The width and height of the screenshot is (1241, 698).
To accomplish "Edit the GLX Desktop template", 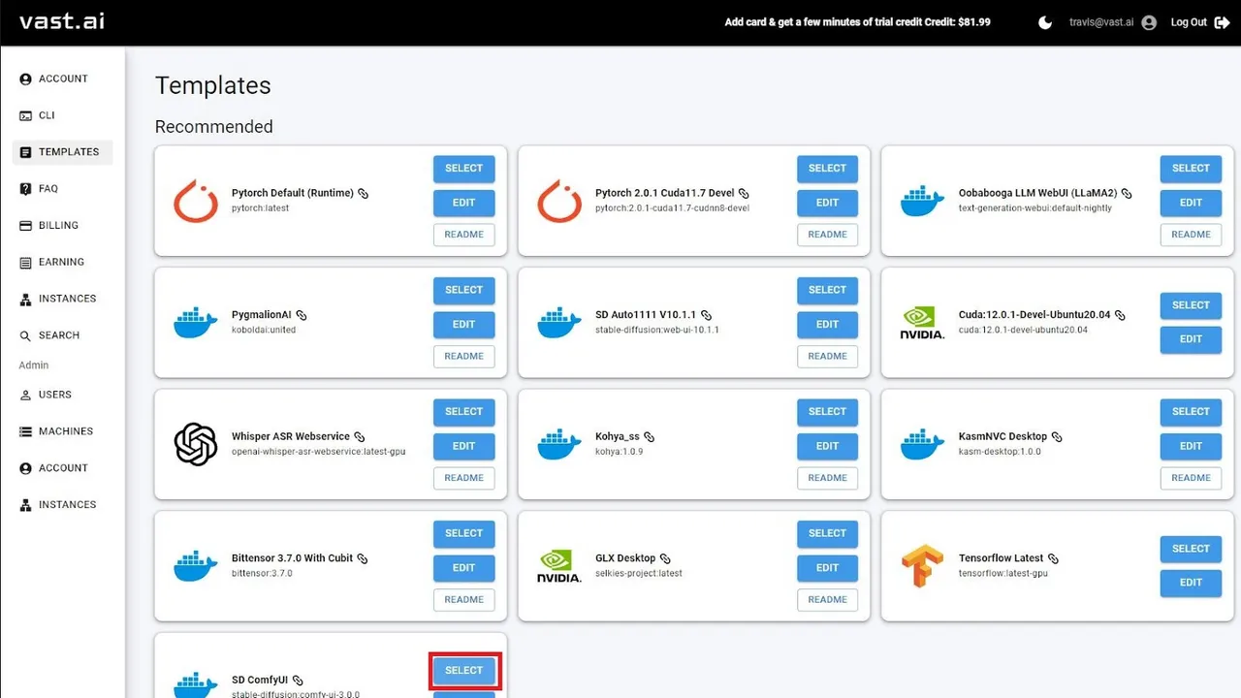I will (x=828, y=568).
